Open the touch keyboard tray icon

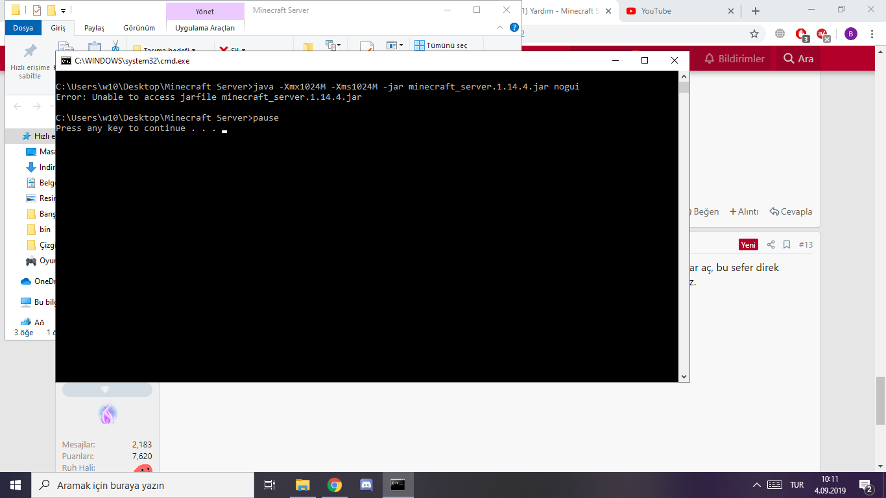click(x=774, y=485)
